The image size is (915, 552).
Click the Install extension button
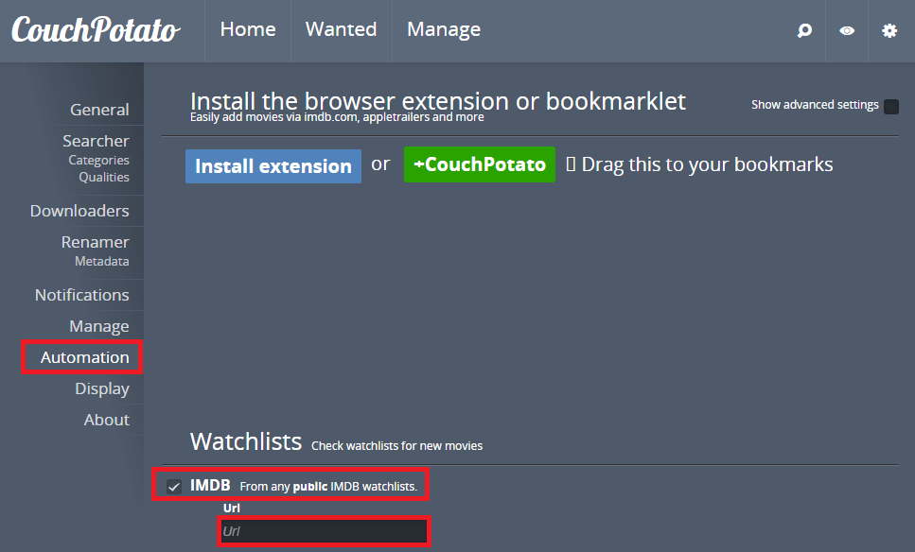click(x=273, y=166)
